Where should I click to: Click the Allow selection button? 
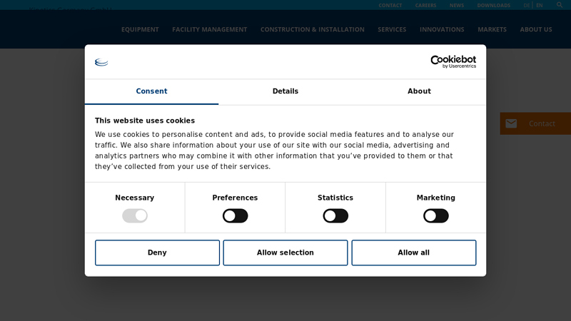click(x=285, y=253)
